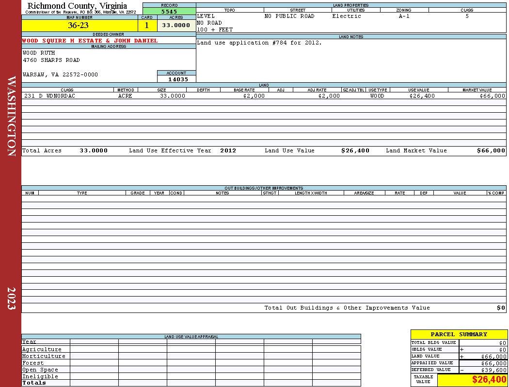509x387 pixels.
Task: Click the A-1 zoning value
Action: [404, 16]
